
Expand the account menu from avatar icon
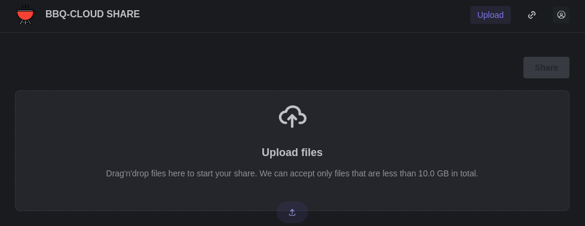pos(561,15)
